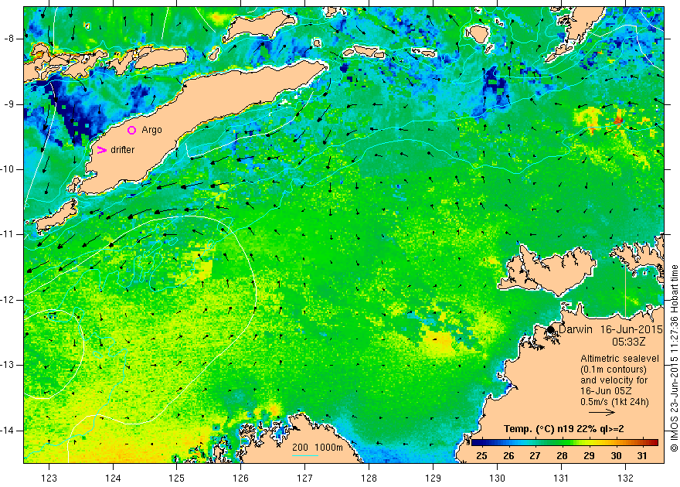The image size is (680, 487).
Task: Click the latitude axis label -10
Action: tap(8, 169)
